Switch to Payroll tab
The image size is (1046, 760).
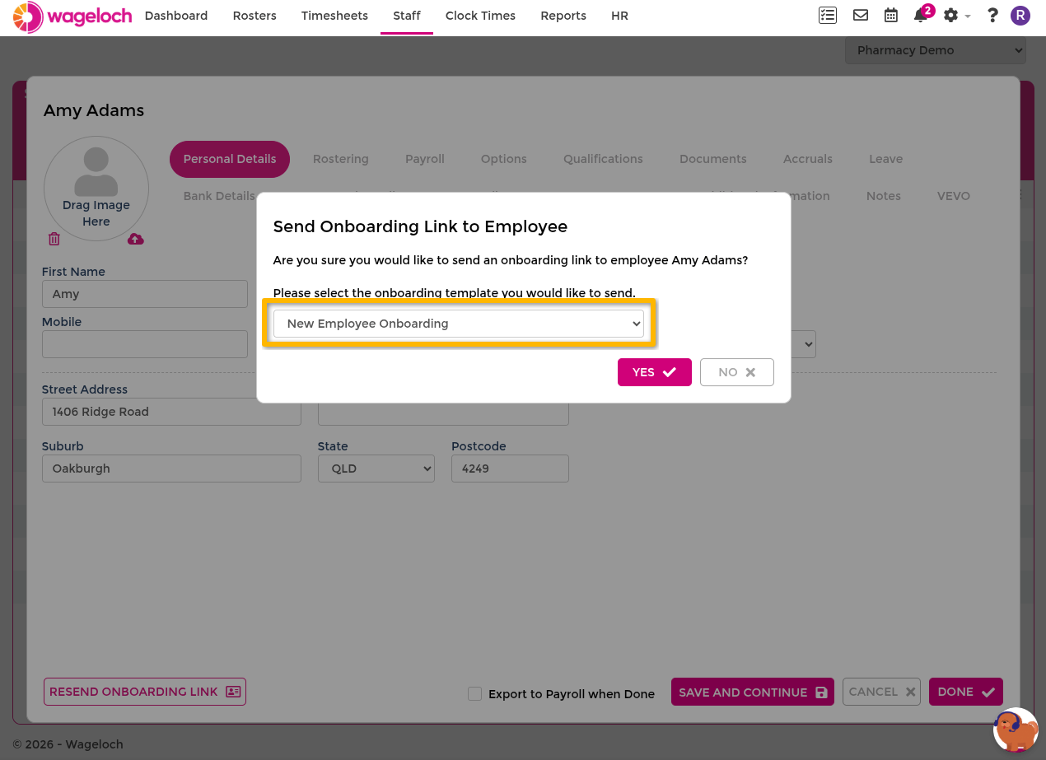[425, 159]
